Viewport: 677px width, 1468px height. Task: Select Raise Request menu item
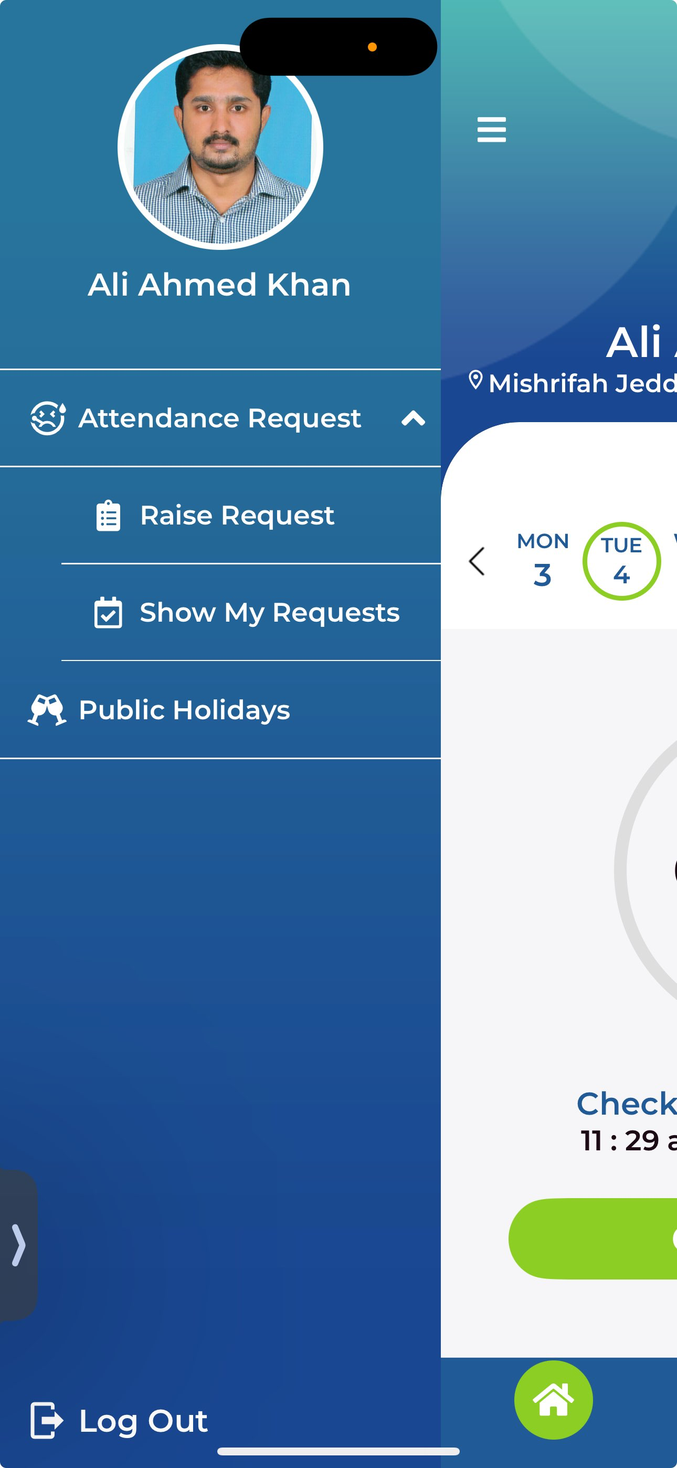pyautogui.click(x=251, y=516)
